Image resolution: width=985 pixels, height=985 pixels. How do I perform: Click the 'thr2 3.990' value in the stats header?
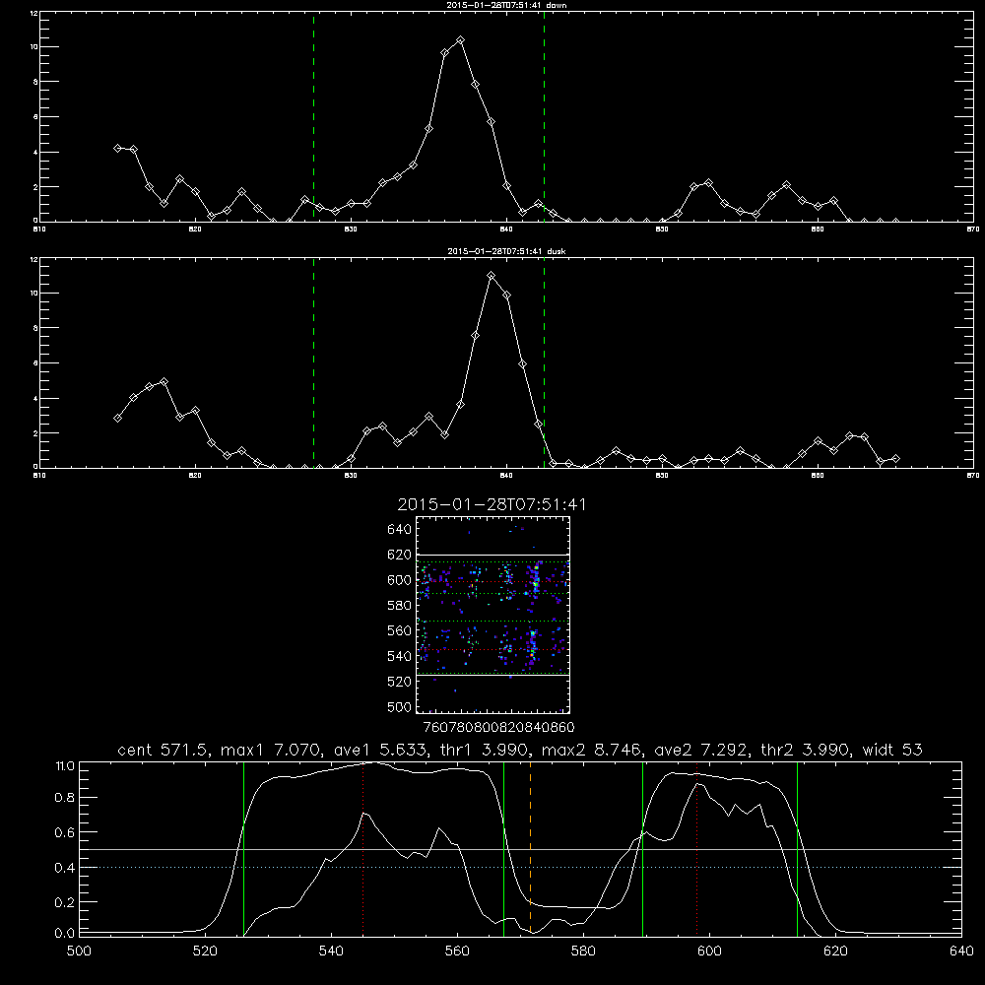click(806, 750)
